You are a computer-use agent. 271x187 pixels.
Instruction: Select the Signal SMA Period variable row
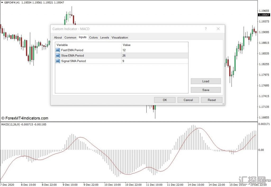pyautogui.click(x=122, y=61)
